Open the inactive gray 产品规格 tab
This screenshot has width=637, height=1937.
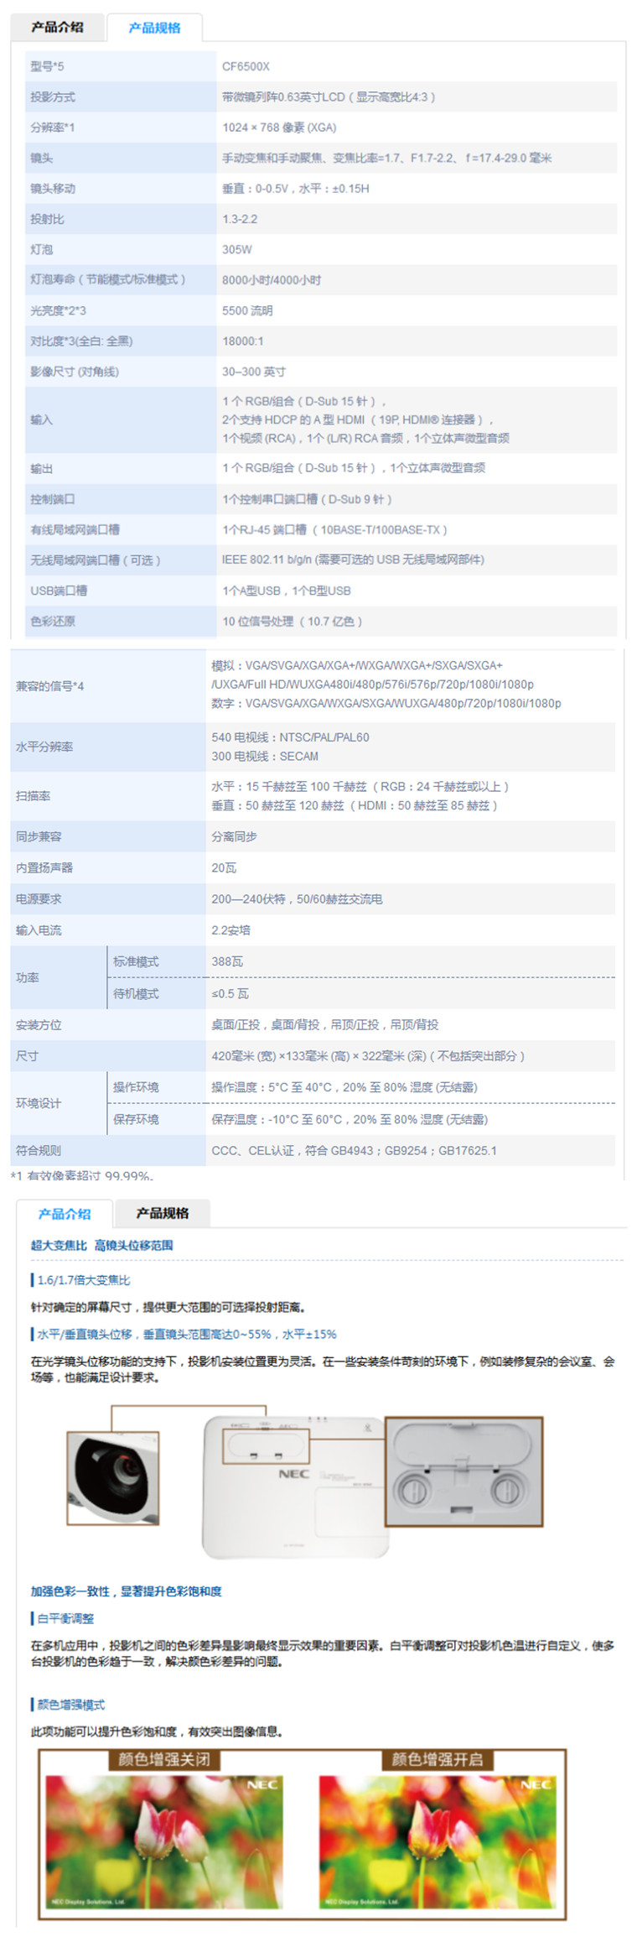click(163, 1213)
